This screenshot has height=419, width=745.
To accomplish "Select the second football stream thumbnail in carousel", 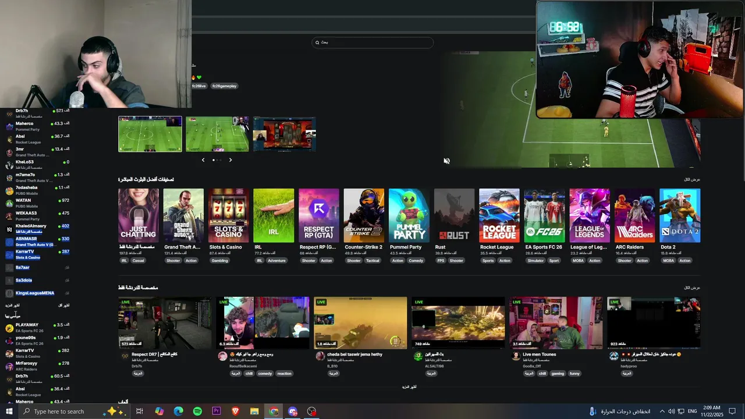I will [217, 134].
